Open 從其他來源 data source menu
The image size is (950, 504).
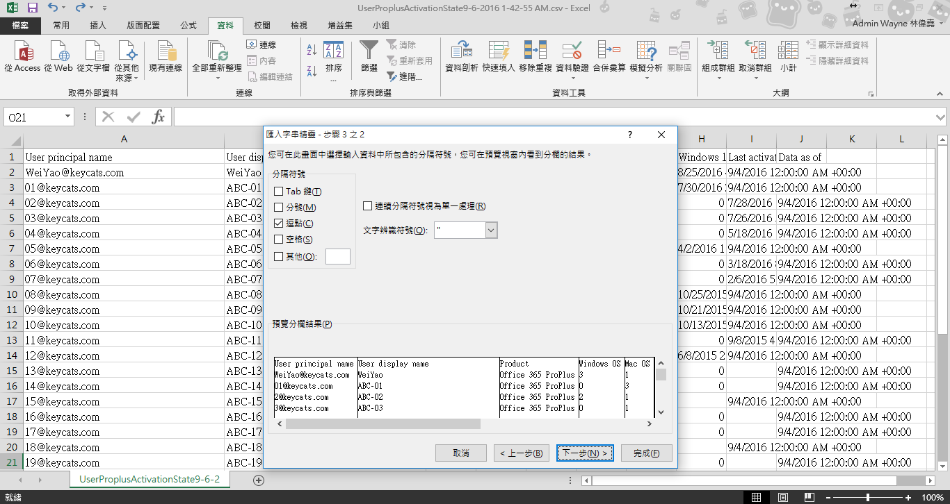pyautogui.click(x=127, y=61)
